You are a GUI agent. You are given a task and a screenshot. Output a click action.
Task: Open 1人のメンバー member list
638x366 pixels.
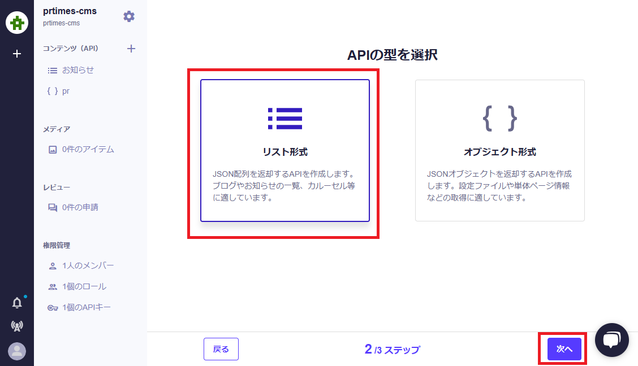pos(81,265)
